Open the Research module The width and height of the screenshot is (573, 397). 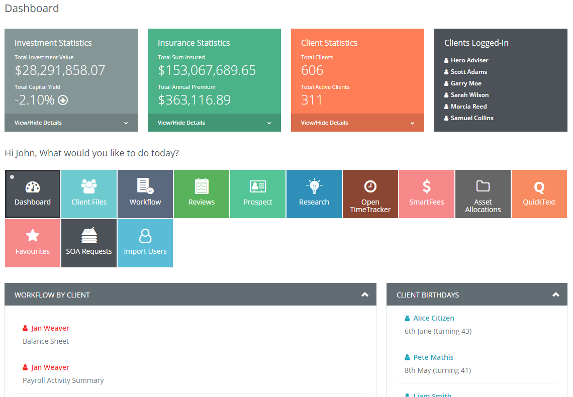(314, 194)
